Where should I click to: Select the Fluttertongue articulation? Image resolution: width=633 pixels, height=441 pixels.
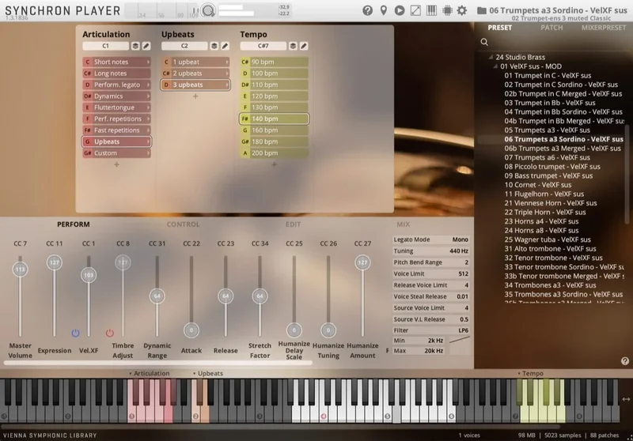[116, 107]
